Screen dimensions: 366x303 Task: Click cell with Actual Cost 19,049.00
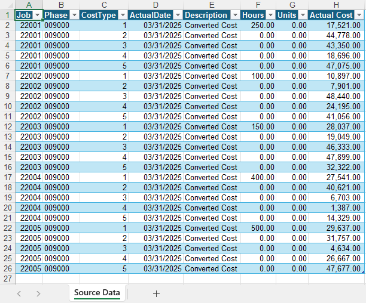tap(336, 137)
